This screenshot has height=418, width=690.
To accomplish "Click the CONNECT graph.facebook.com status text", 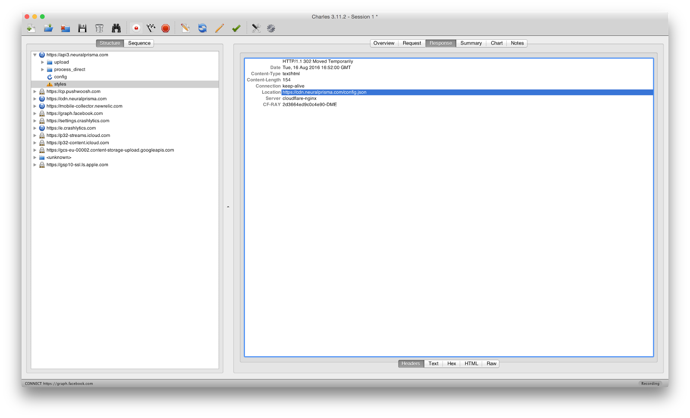I will pos(59,383).
